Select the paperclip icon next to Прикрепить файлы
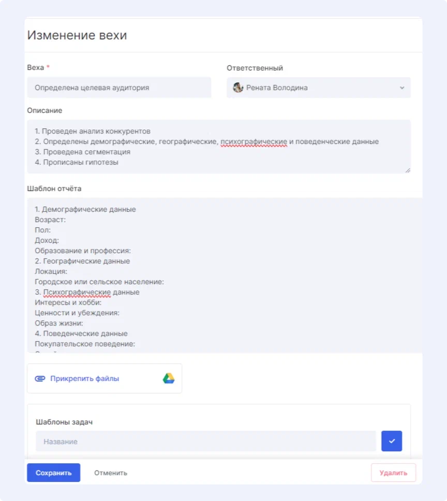The image size is (447, 501). click(x=41, y=378)
